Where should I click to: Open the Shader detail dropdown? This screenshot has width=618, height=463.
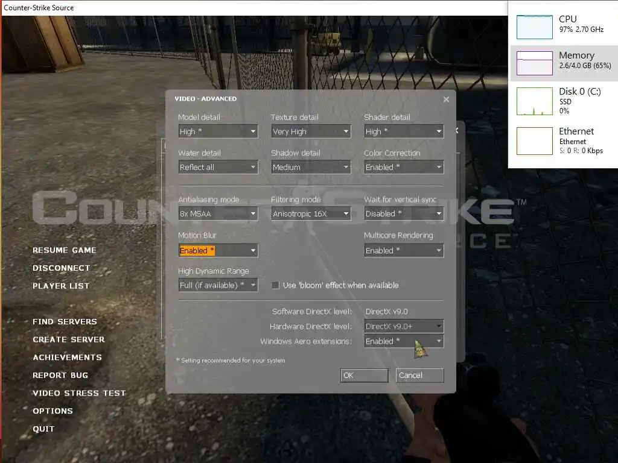coord(404,131)
